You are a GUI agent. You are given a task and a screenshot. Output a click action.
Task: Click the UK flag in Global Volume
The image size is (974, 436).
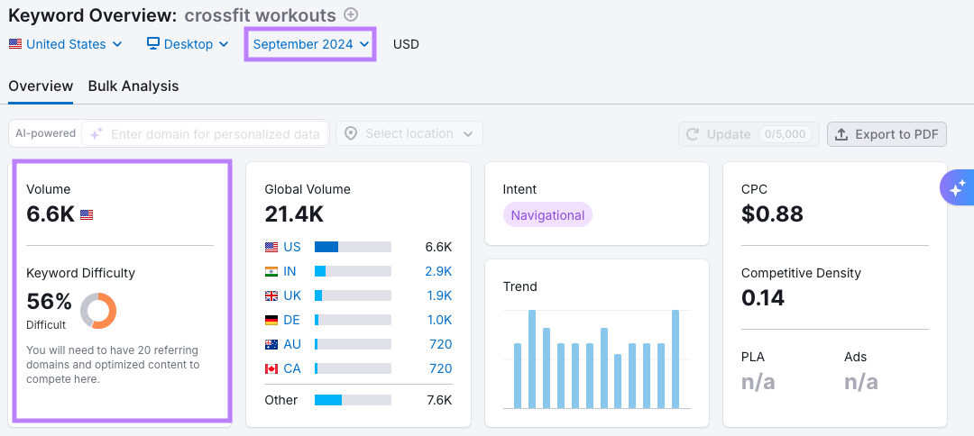click(x=271, y=295)
